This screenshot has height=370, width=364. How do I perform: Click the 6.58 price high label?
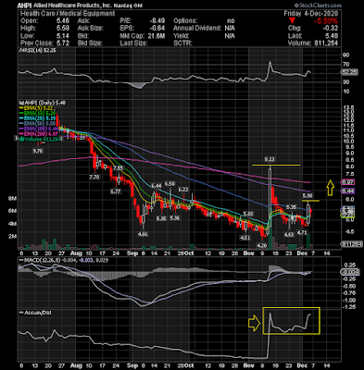point(169,183)
